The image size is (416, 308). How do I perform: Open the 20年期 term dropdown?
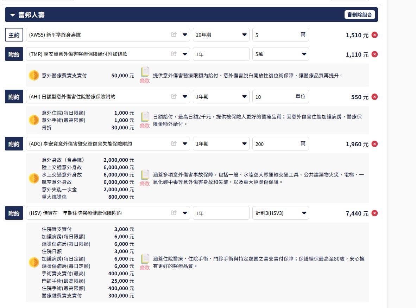pos(221,35)
